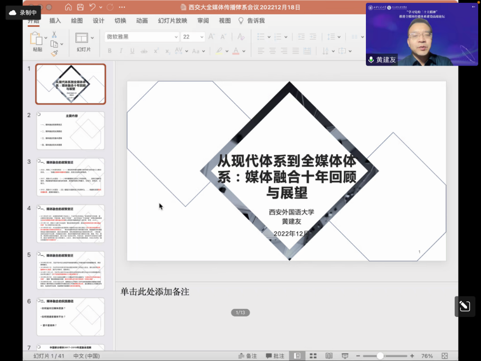Open the 插入 ribbon tab
Screen dimensions: 481x361
click(x=55, y=21)
